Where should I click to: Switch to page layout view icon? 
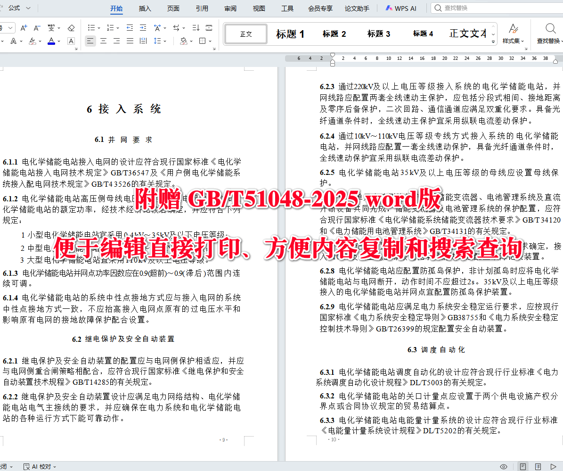pyautogui.click(x=523, y=467)
